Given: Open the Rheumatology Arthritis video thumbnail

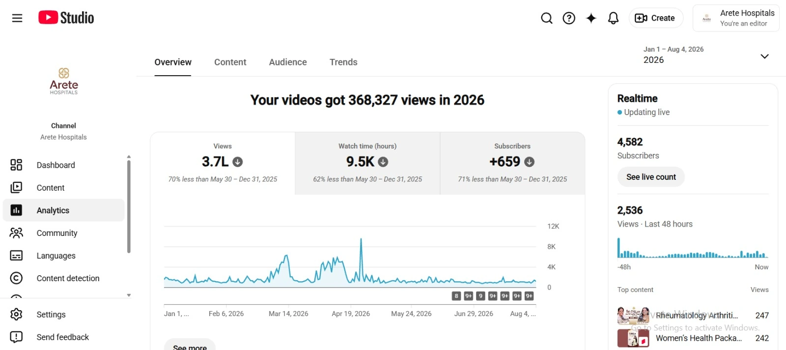Looking at the screenshot, I should pyautogui.click(x=633, y=316).
